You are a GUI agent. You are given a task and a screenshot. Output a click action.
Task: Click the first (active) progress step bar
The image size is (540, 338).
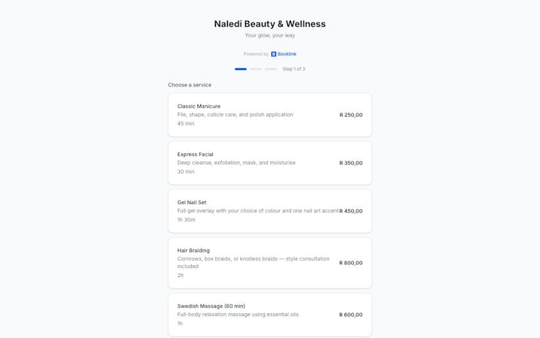[x=241, y=69]
